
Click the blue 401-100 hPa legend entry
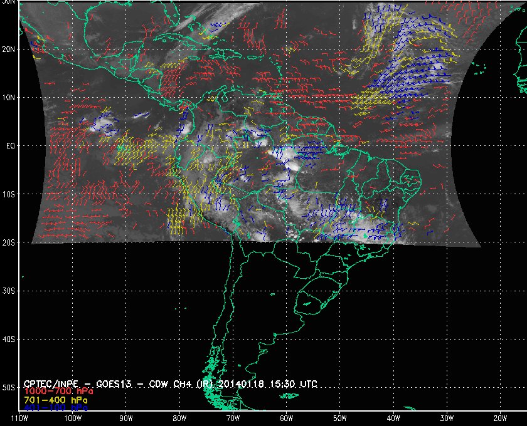pyautogui.click(x=56, y=408)
